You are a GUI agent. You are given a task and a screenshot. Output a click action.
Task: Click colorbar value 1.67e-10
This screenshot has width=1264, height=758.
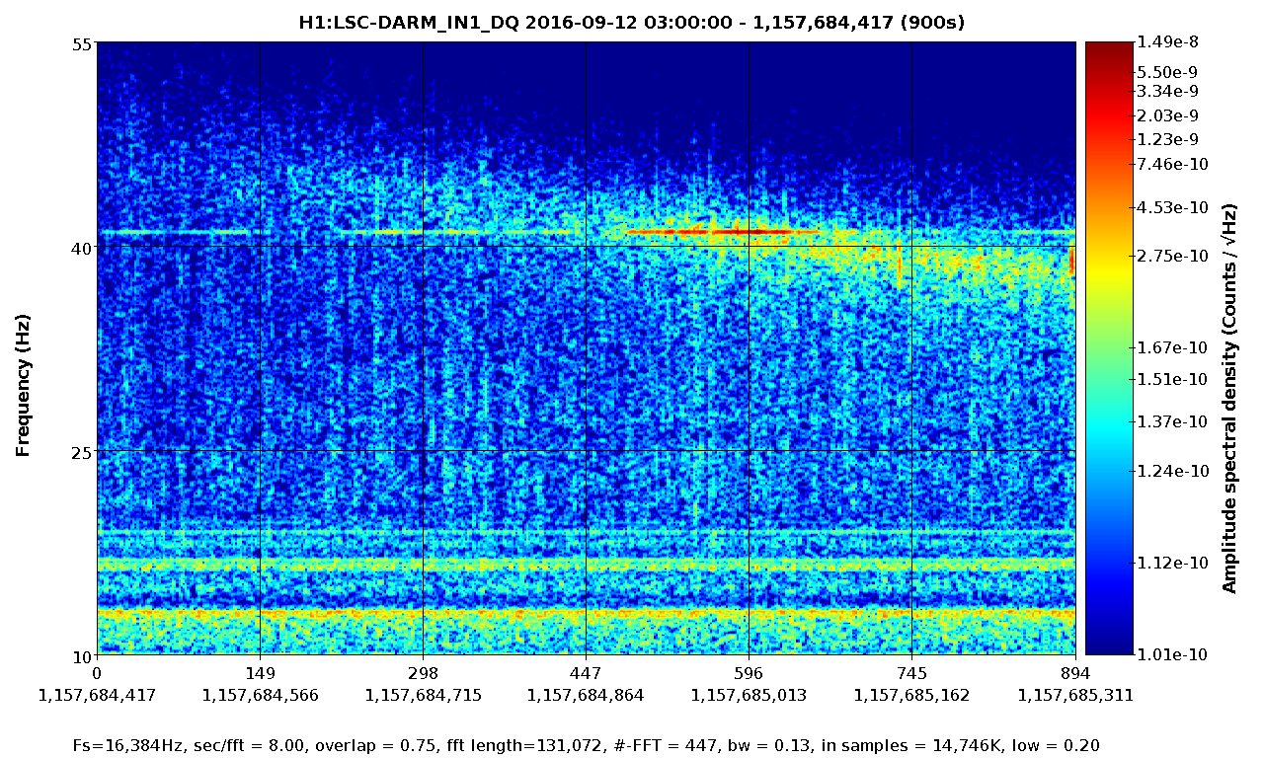point(1172,347)
